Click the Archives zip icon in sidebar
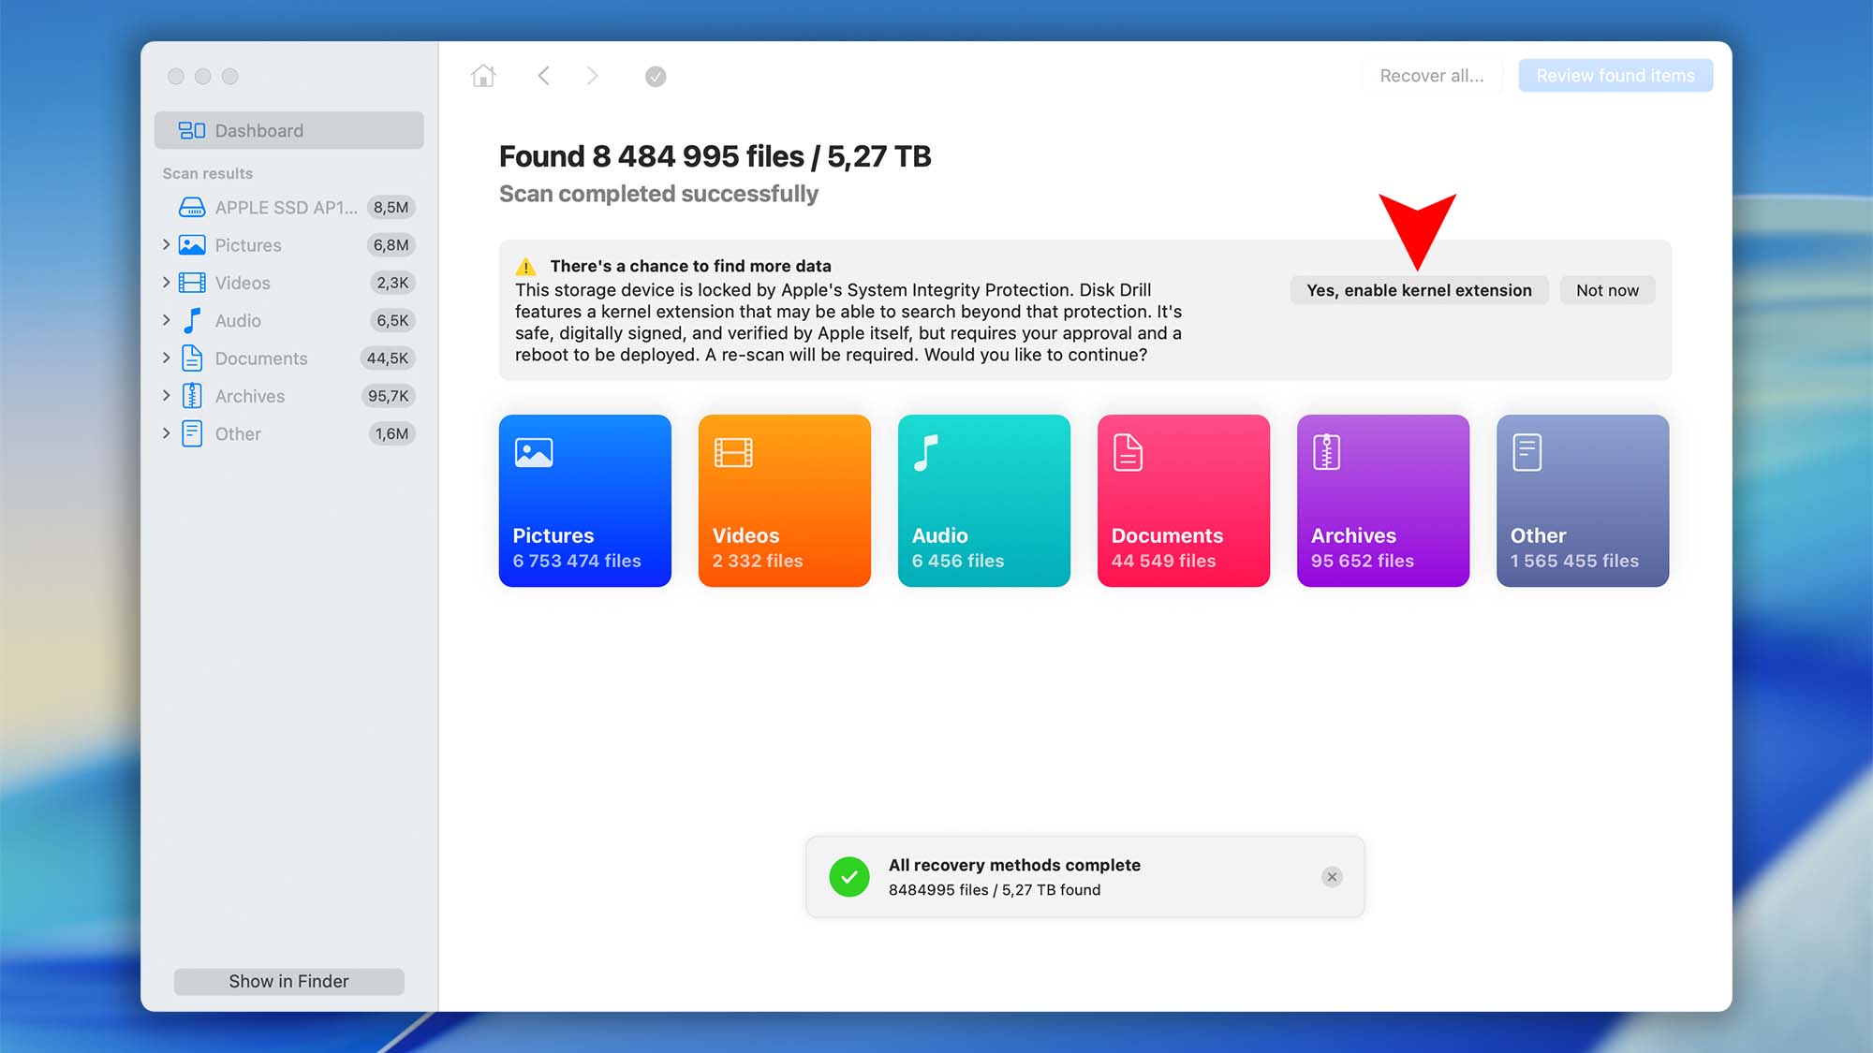This screenshot has height=1053, width=1873. pyautogui.click(x=192, y=396)
